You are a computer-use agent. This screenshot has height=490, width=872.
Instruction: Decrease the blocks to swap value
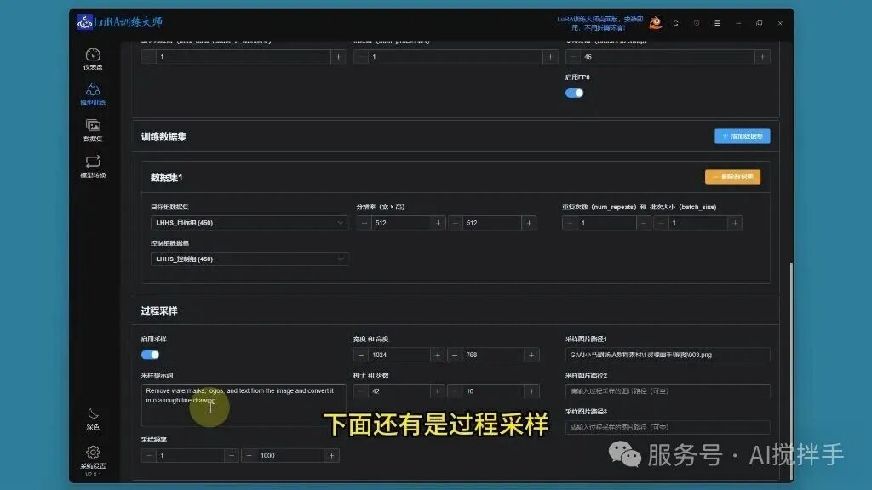click(573, 57)
